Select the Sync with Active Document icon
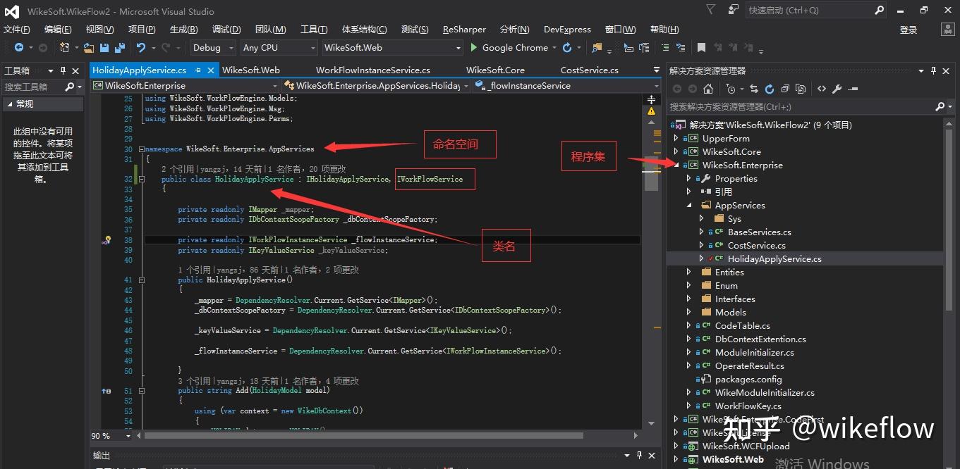Screen dimensions: 960x469 tap(755, 88)
